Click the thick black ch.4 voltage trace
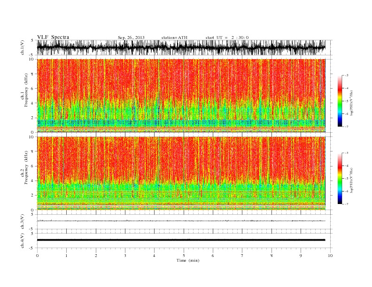 (x=181, y=240)
